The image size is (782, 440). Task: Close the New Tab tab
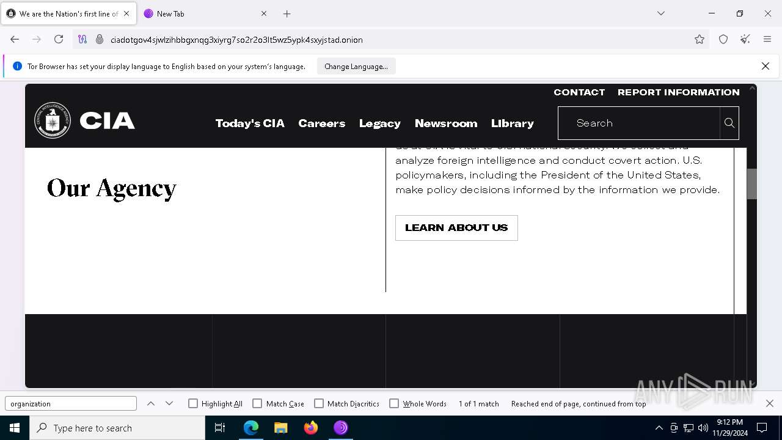coord(264,13)
